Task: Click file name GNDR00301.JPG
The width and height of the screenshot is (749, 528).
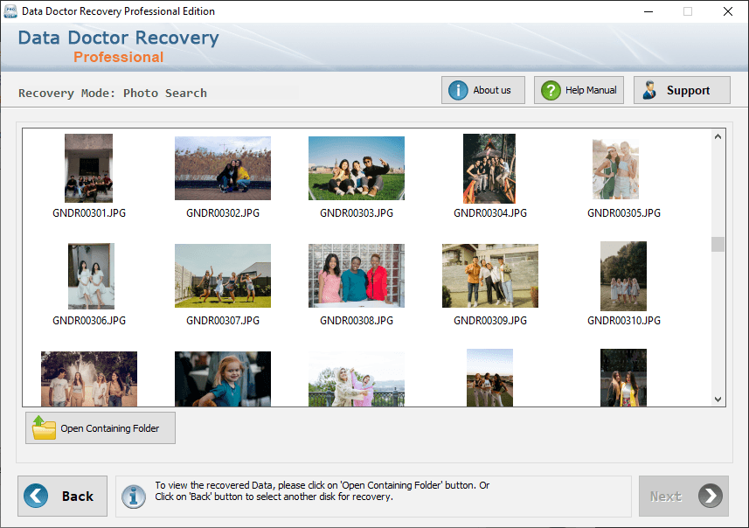Action: 89,213
